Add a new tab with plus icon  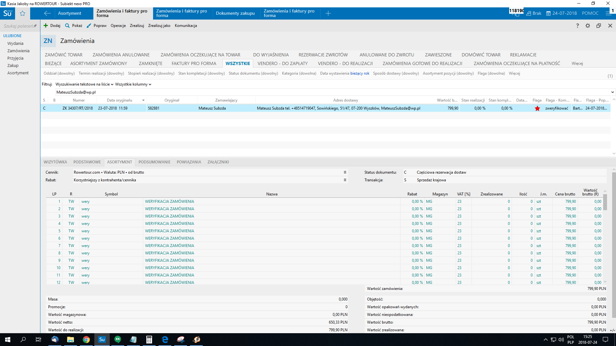coord(328,13)
